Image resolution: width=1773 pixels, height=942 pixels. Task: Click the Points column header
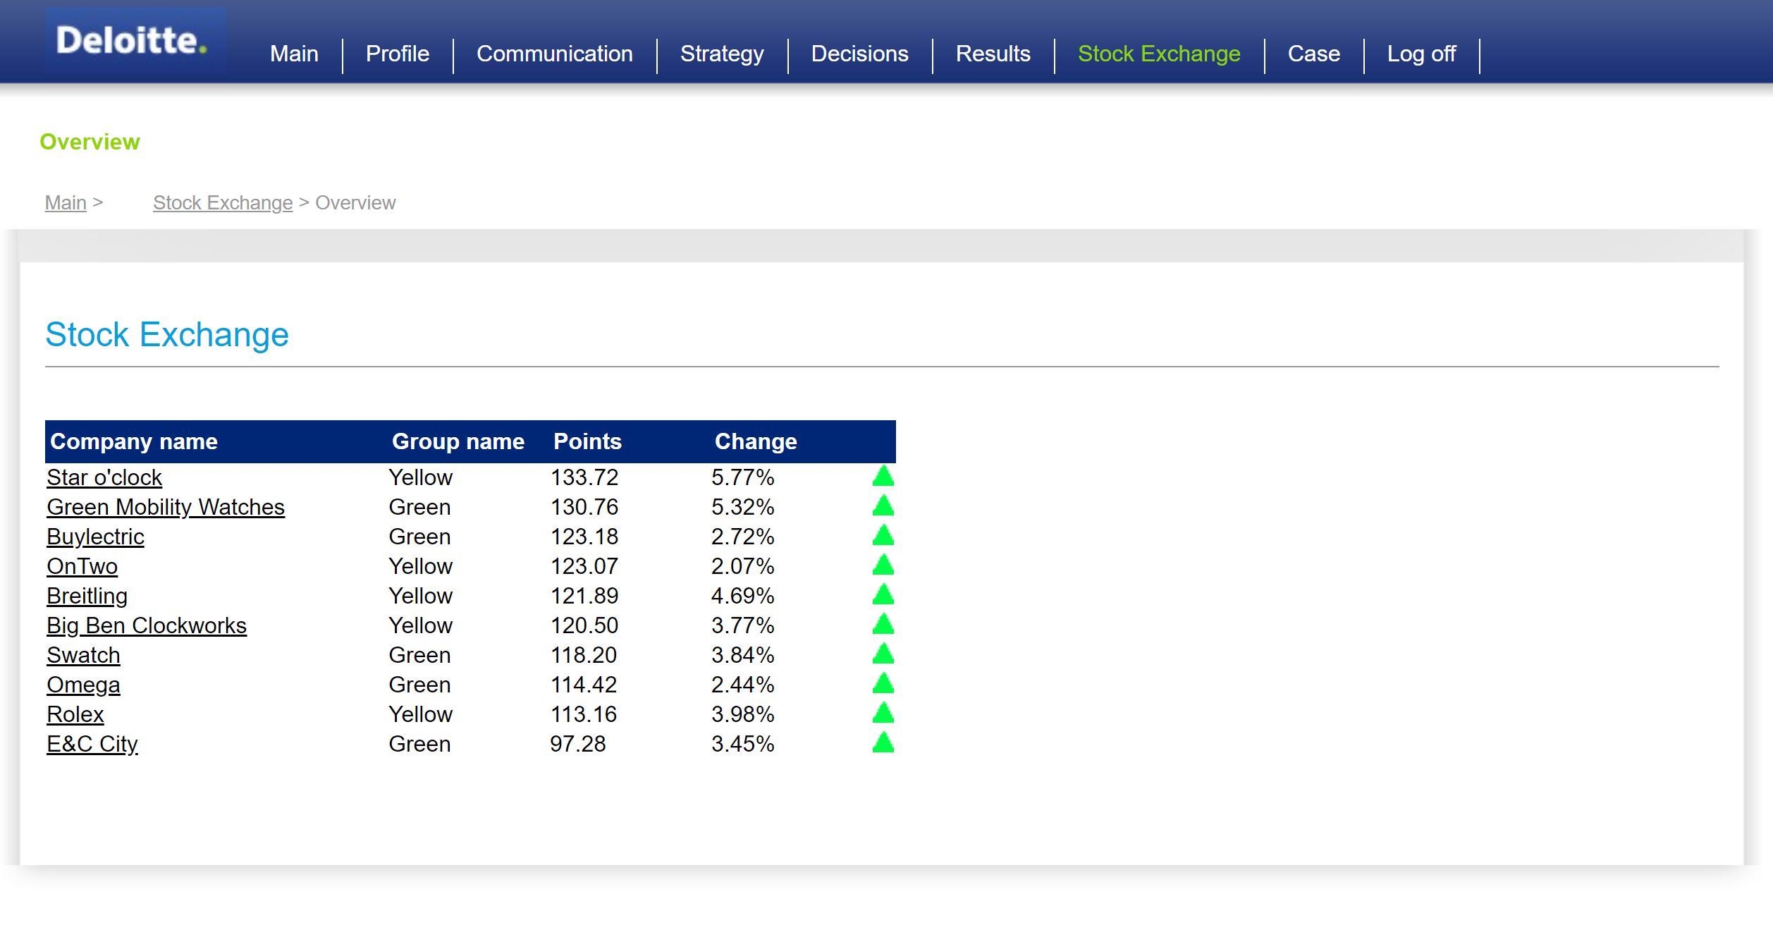click(x=587, y=442)
